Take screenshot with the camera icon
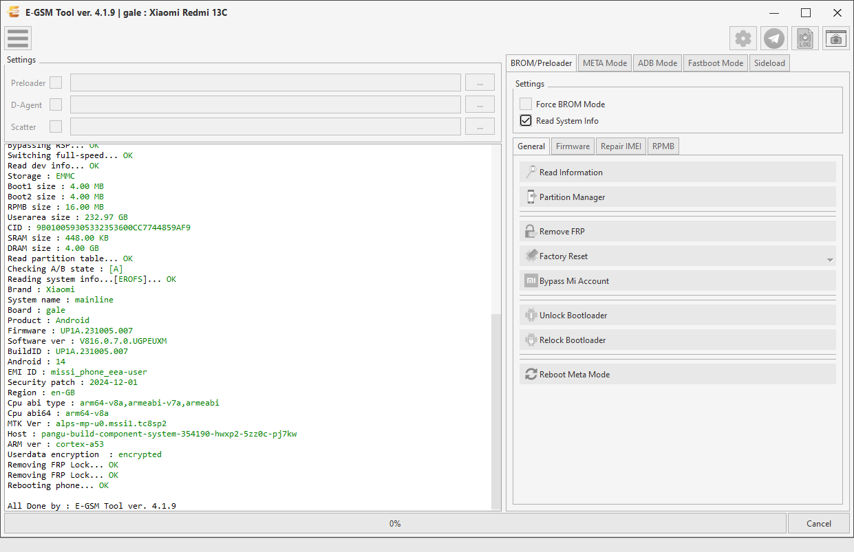This screenshot has width=854, height=552. coord(836,38)
